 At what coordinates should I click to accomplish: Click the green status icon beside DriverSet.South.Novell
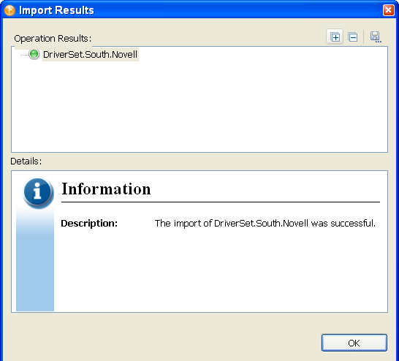click(34, 54)
